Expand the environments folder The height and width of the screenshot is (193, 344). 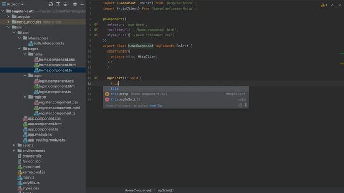coord(14,151)
